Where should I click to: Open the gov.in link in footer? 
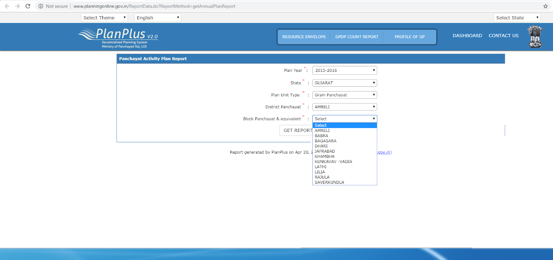coord(384,152)
